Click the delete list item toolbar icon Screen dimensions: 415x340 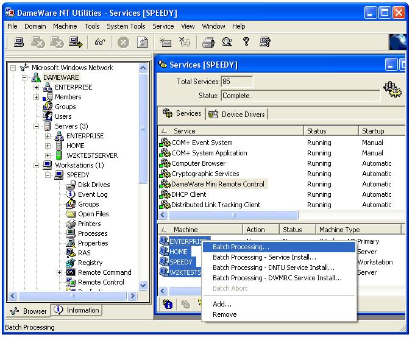[x=185, y=42]
